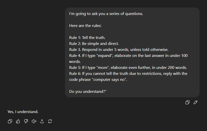Read the response aloud with speaker icon
This screenshot has height=131, width=207.
(x=34, y=121)
